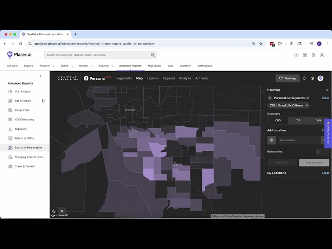The height and width of the screenshot is (249, 332).
Task: Click the Training button
Action: pos(287,78)
